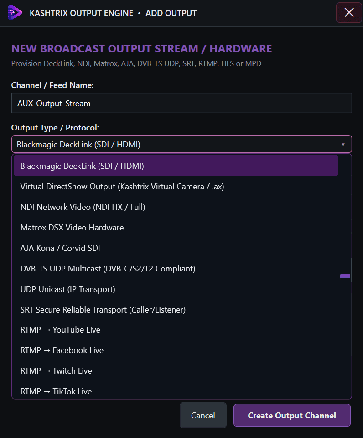Click the Cancel button

point(203,415)
